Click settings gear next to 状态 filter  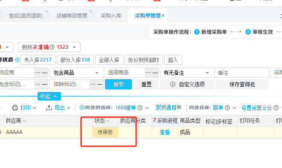point(17,60)
